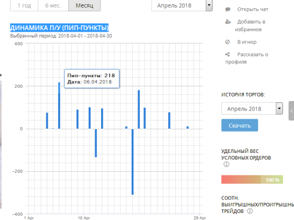Open the chart month dropdown Апрель 2018
This screenshot has width=294, height=220.
(x=182, y=5)
